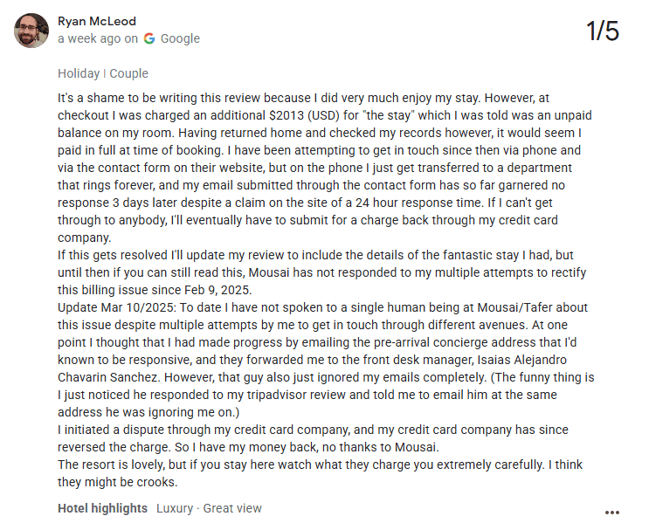Image resolution: width=649 pixels, height=530 pixels.
Task: Open the three-dot more options menu
Action: tap(611, 512)
